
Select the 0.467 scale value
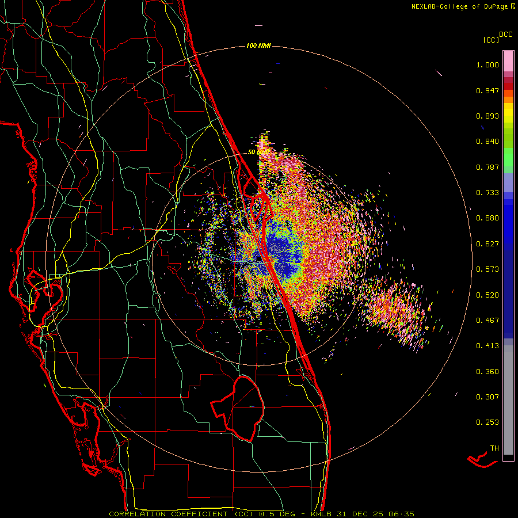pos(487,321)
